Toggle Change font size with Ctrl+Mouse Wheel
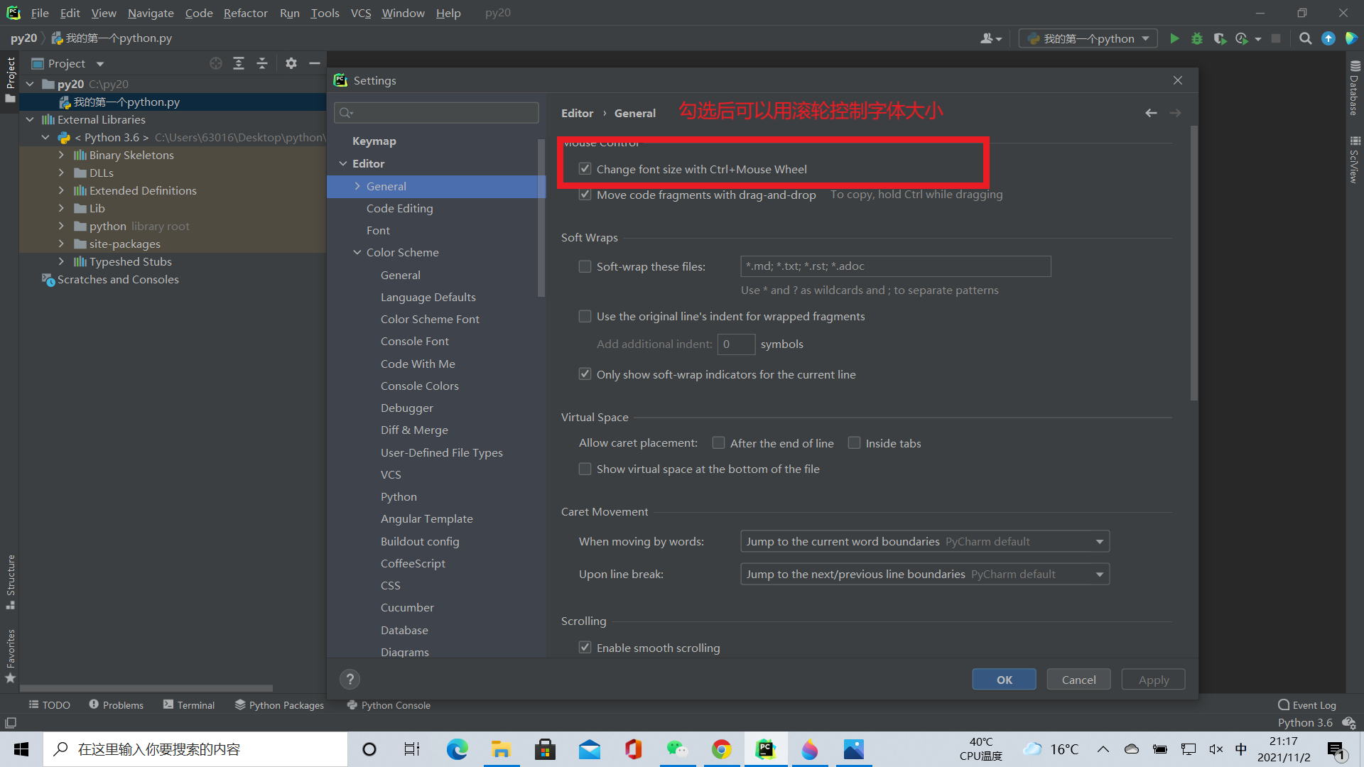 tap(585, 169)
